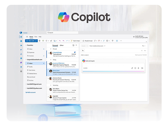Viewport: 168px width, 126px height.
Task: Click the tag categorize icon
Action: pyautogui.click(x=95, y=41)
